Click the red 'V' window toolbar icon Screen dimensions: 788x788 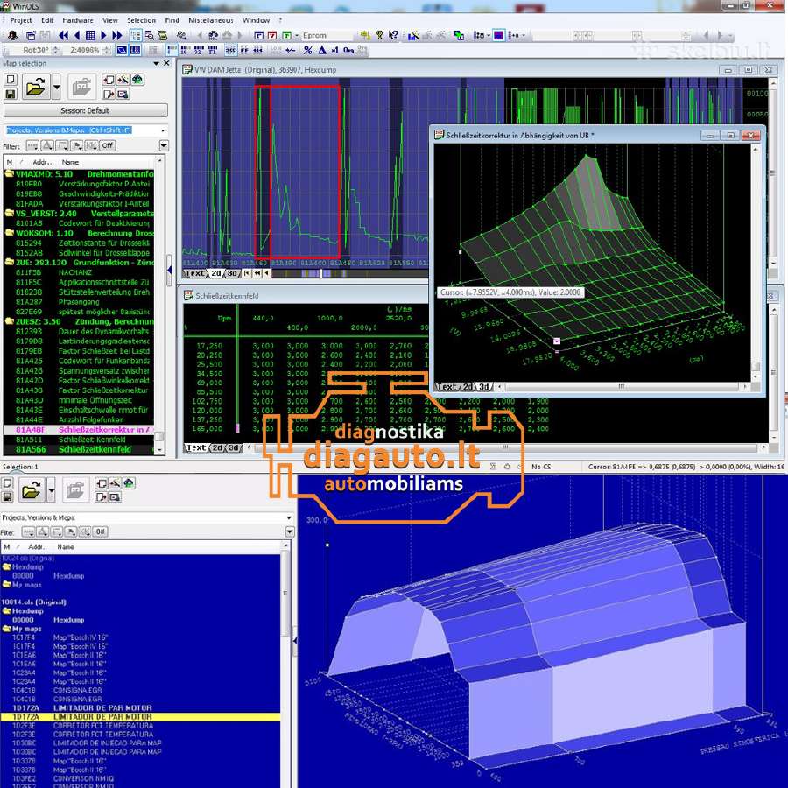[272, 35]
